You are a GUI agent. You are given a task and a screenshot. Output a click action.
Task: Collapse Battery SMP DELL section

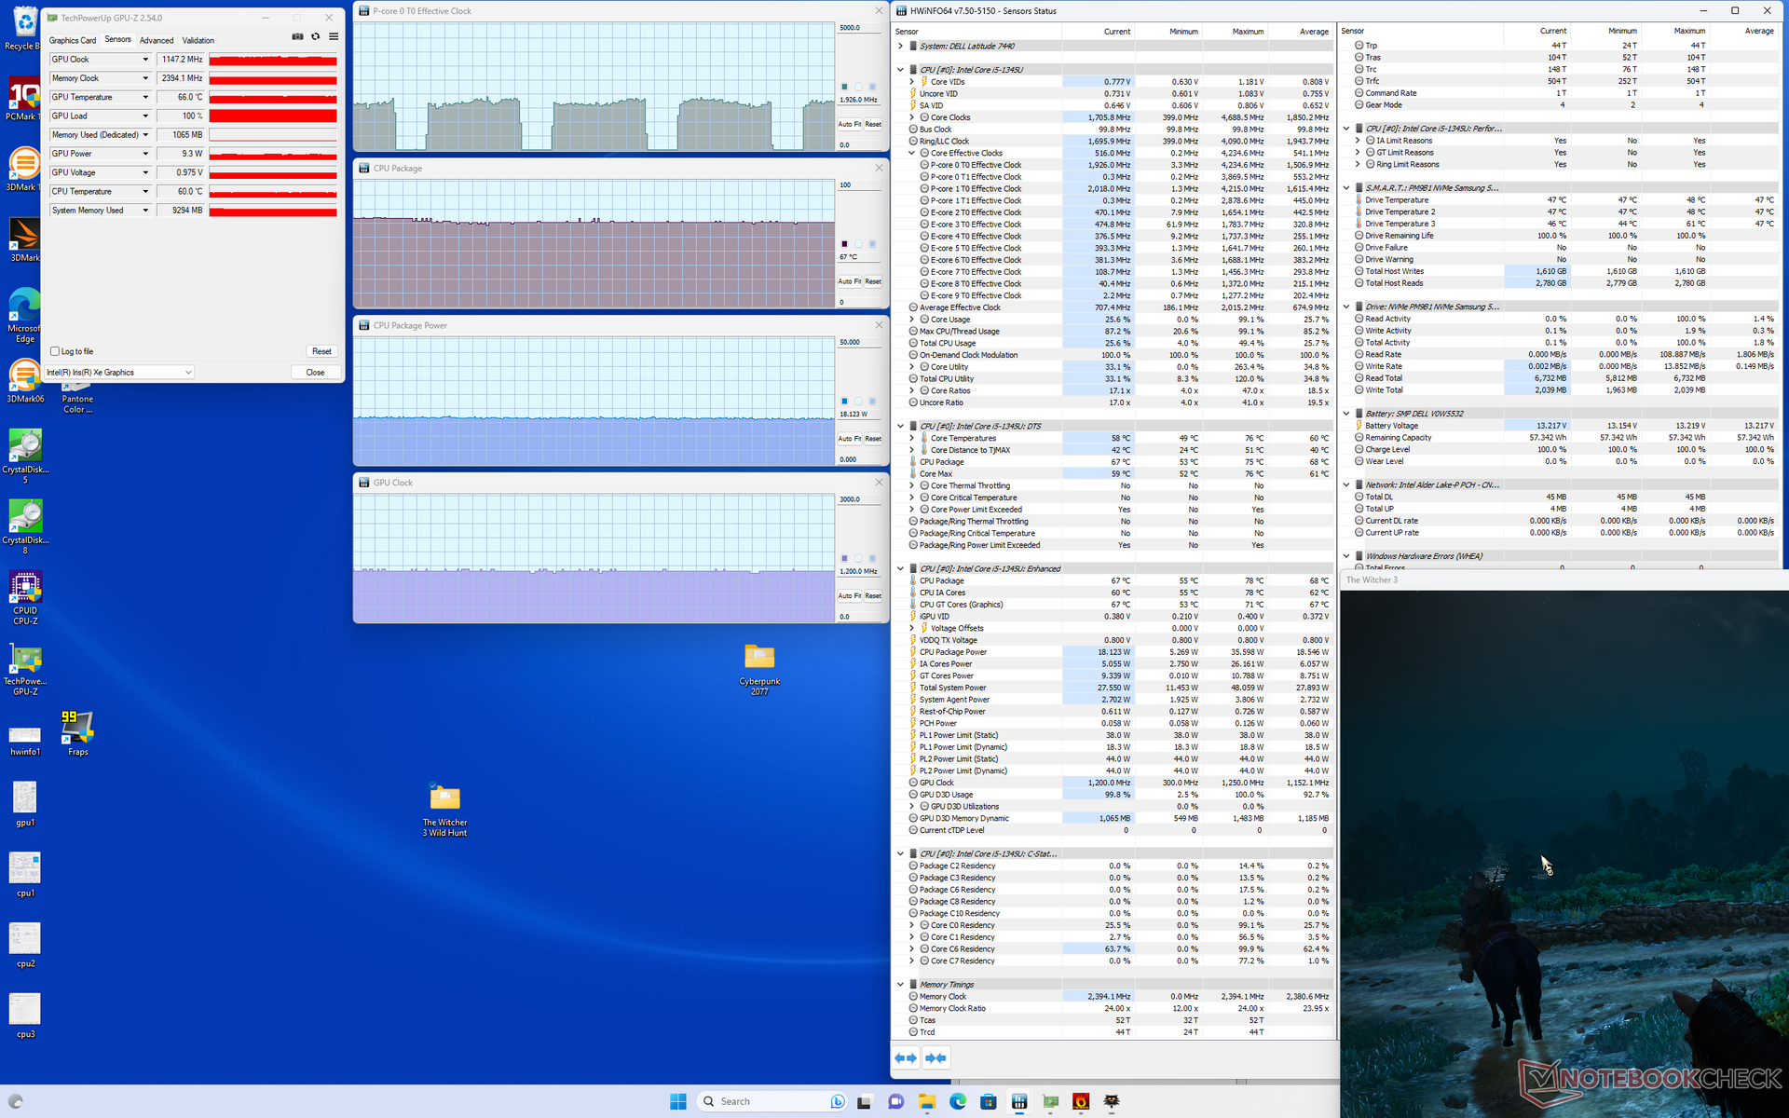tap(1346, 414)
